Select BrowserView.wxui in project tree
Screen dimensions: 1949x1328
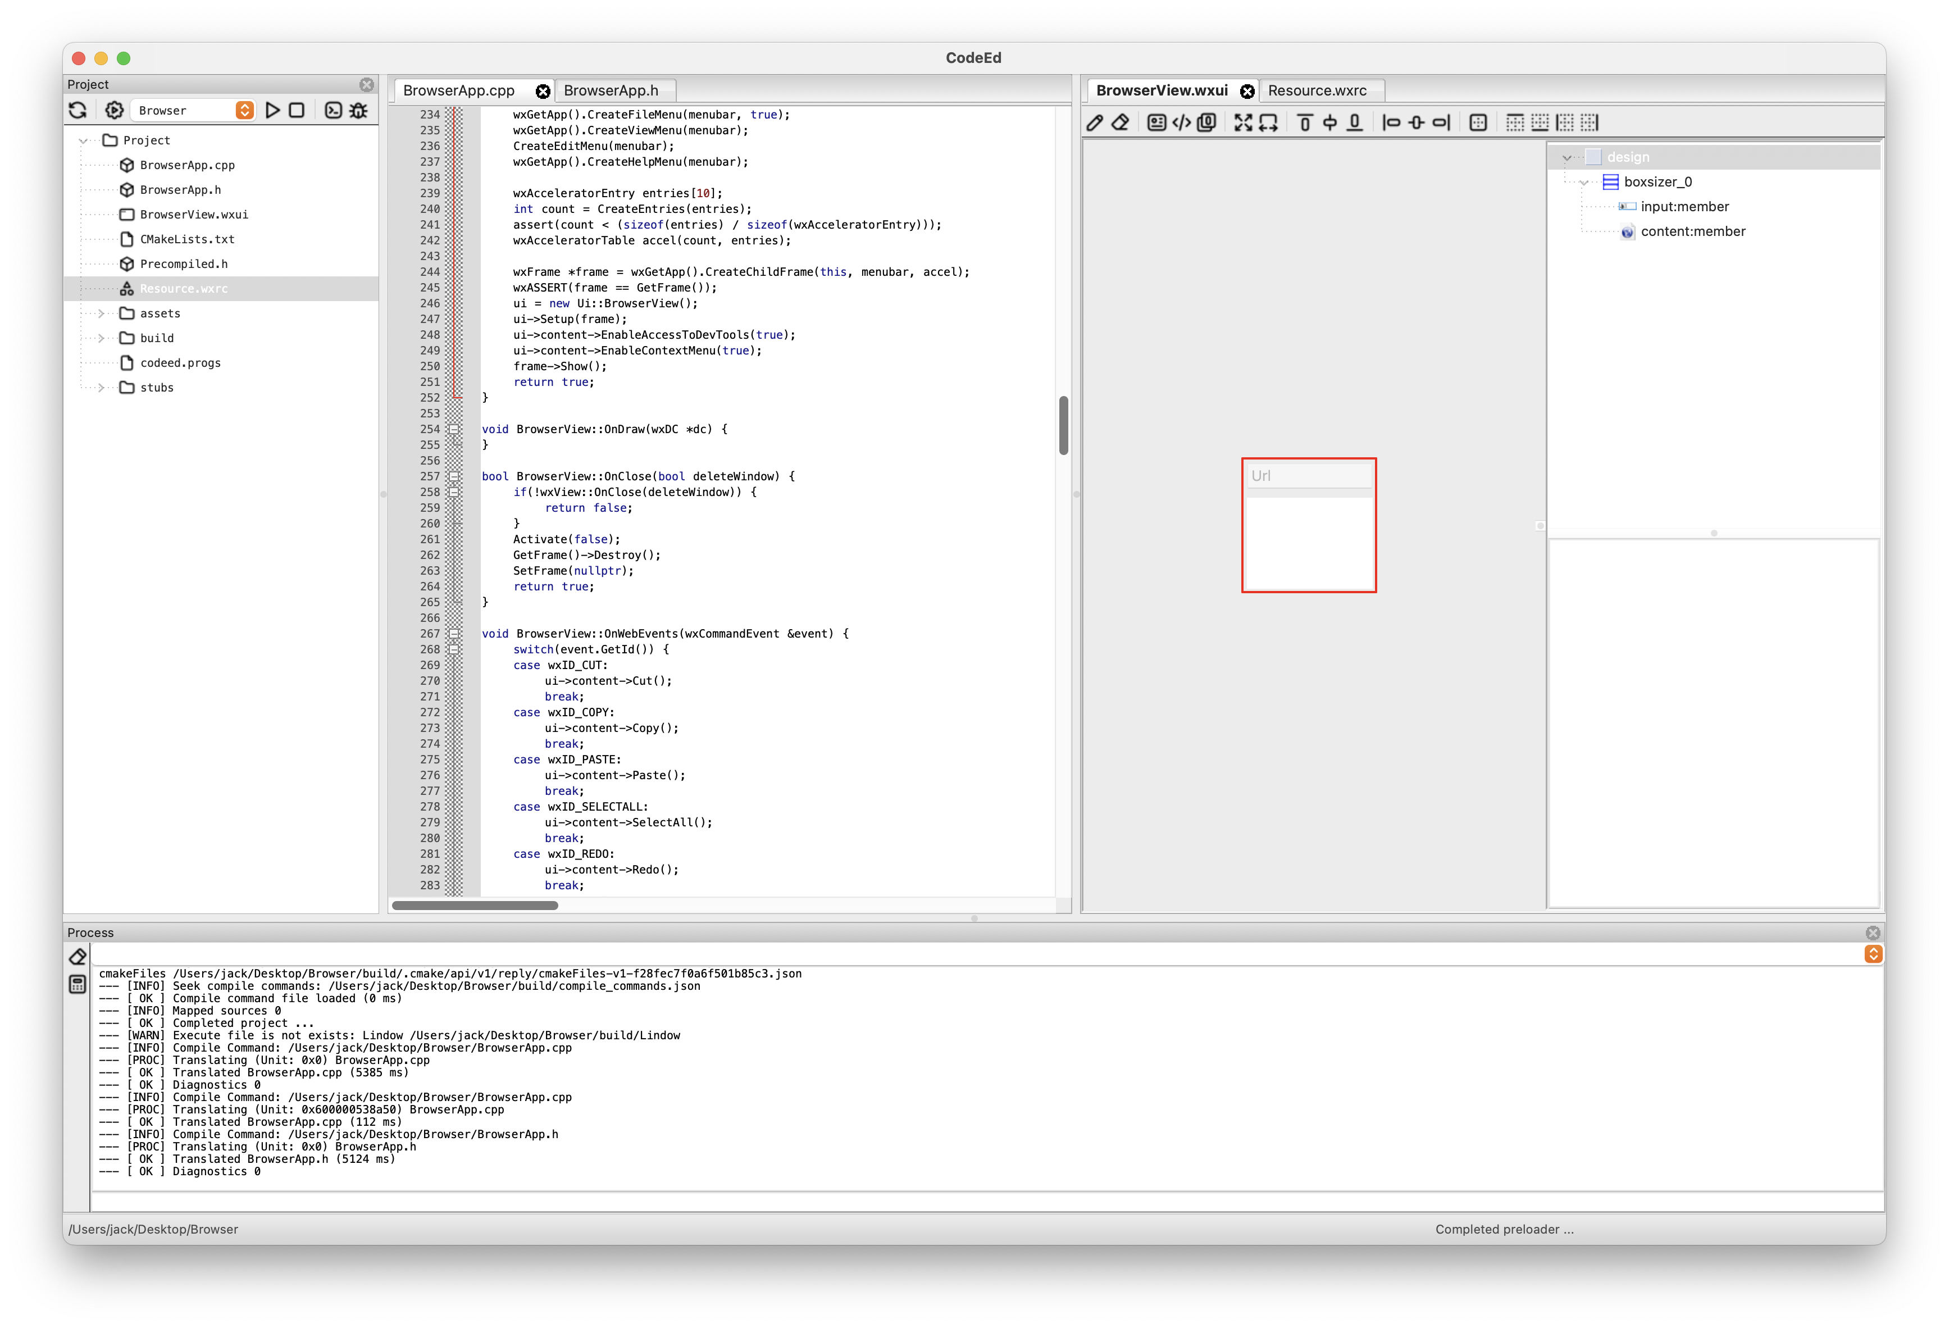point(194,215)
